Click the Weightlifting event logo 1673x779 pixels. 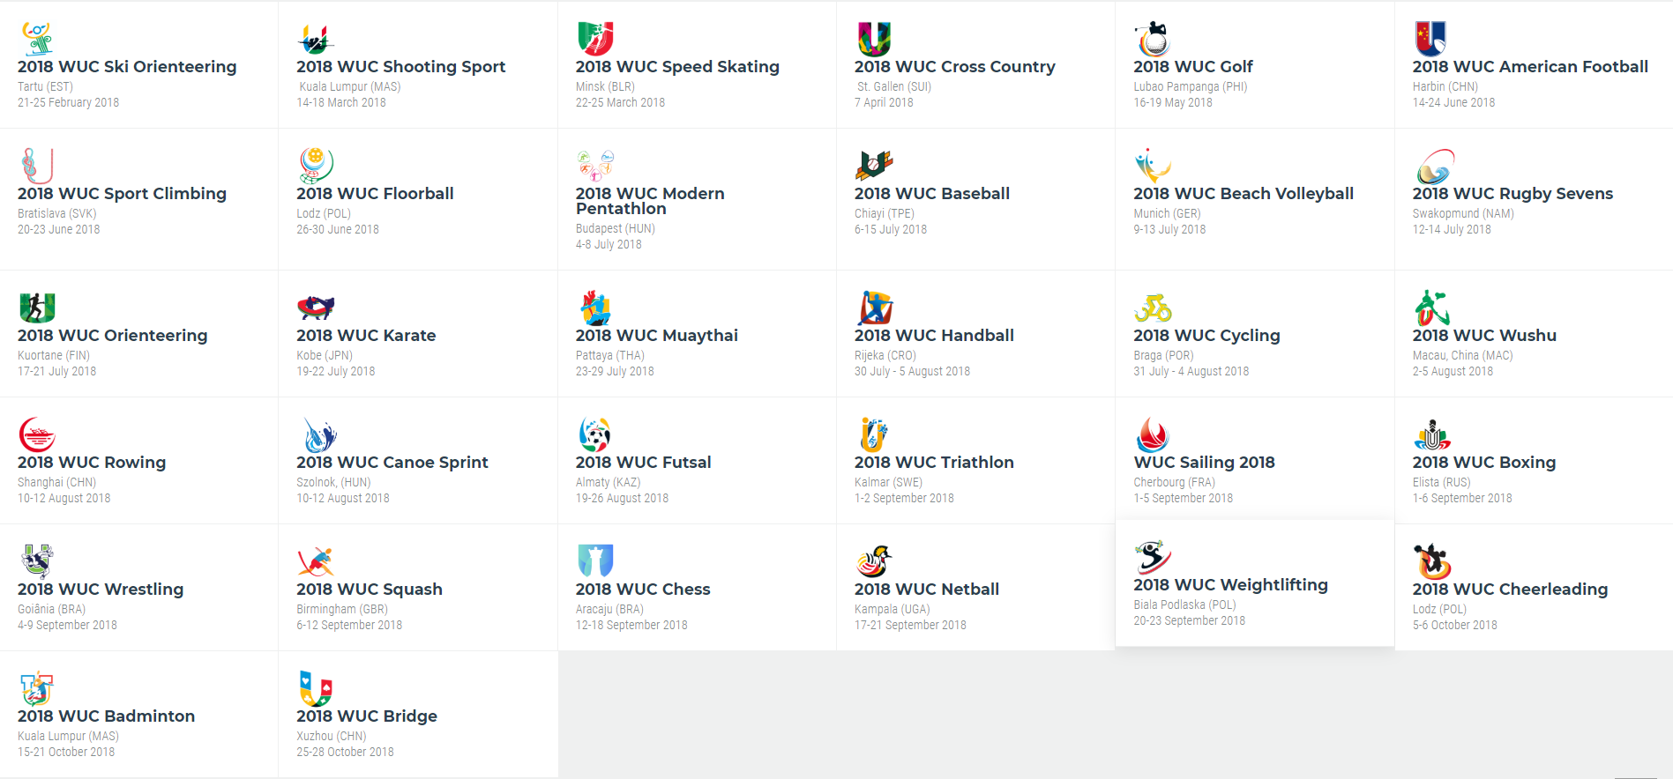tap(1153, 557)
